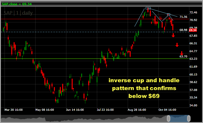The image size is (203, 123).
Task: Click the SAP | 1 | daily watermark
Action: (18, 13)
